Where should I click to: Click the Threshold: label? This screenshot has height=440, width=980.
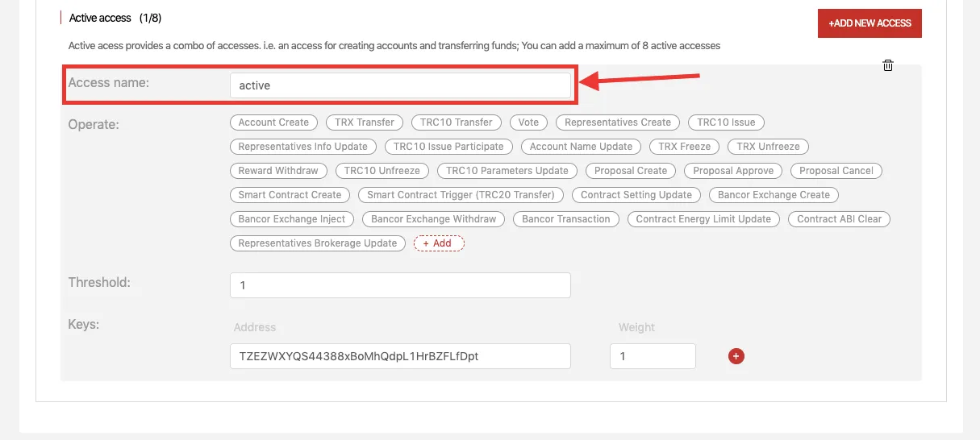[x=99, y=283]
